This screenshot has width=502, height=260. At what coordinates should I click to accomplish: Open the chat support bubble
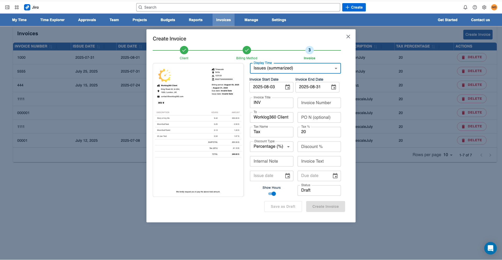point(490,248)
